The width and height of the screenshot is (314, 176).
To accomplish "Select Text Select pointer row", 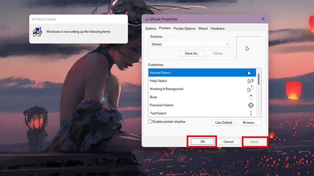I will pos(202,113).
